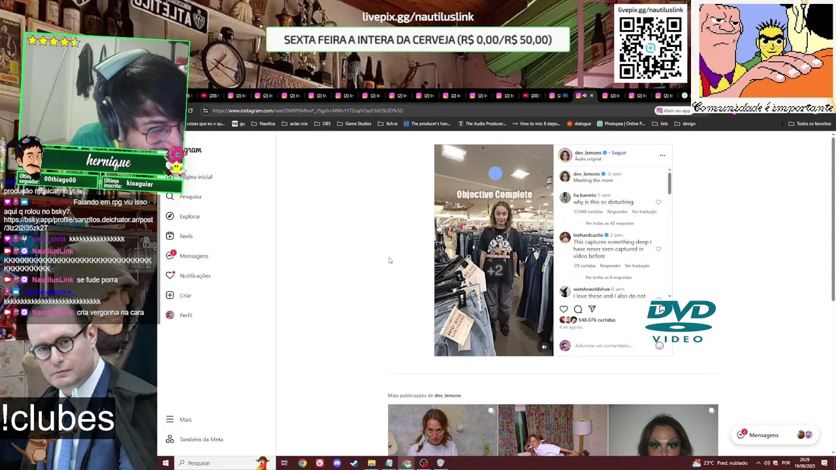Go to Perfil in Instagram sidebar
The height and width of the screenshot is (470, 836).
(x=180, y=315)
